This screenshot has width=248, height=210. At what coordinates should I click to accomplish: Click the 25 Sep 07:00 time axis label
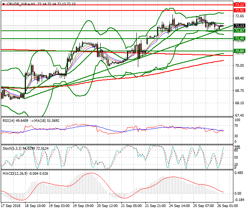204,206
